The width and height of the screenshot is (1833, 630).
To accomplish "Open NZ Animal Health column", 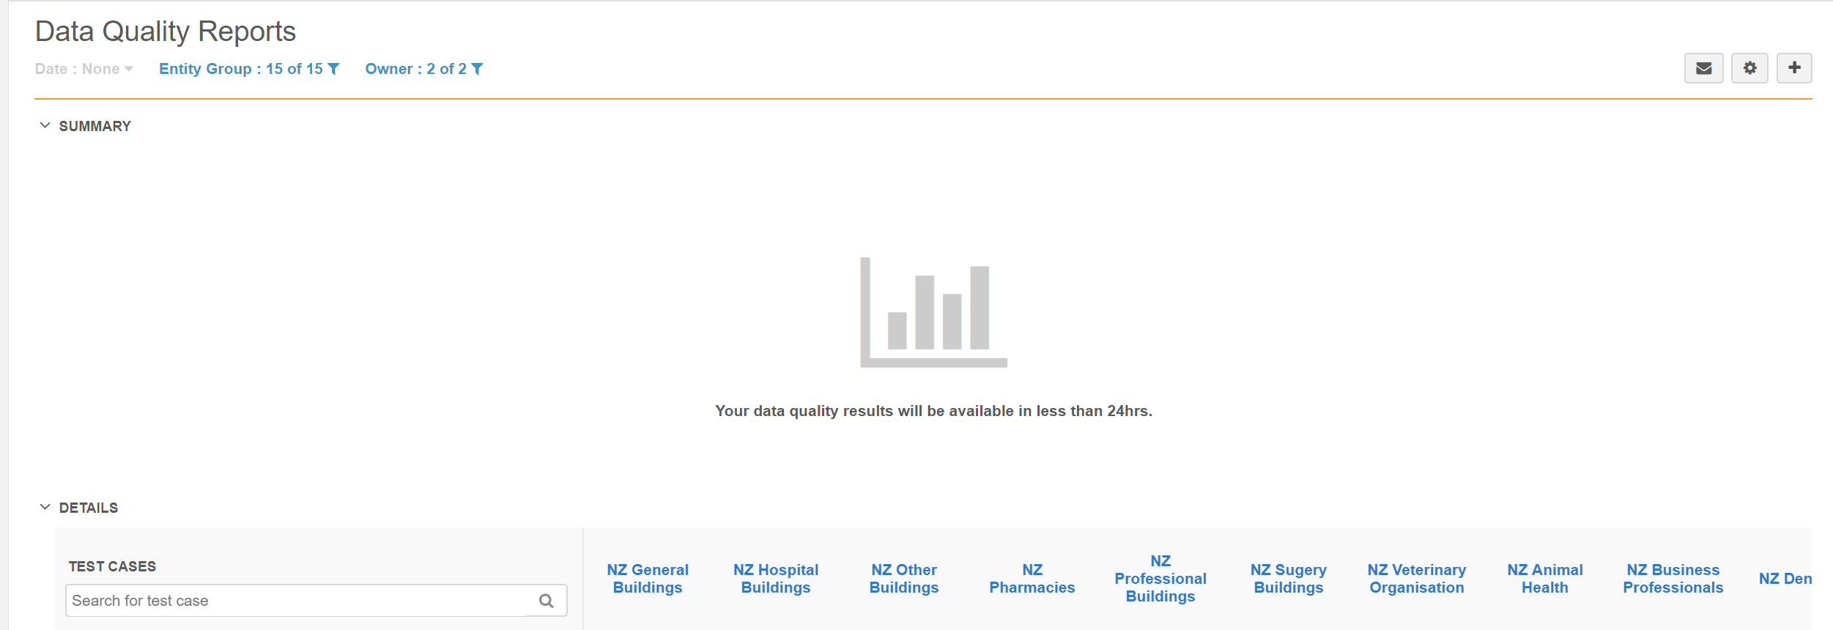I will coord(1544,579).
